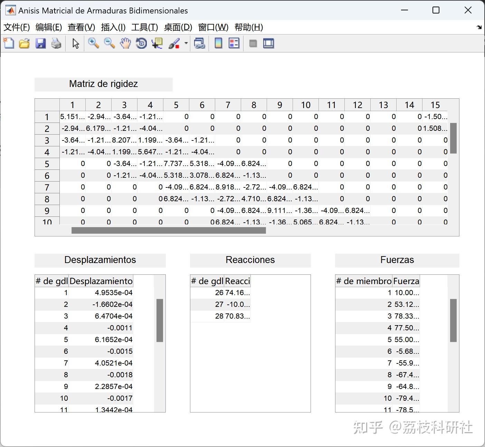Select the Zoom In tool
The width and height of the screenshot is (485, 447).
(93, 43)
